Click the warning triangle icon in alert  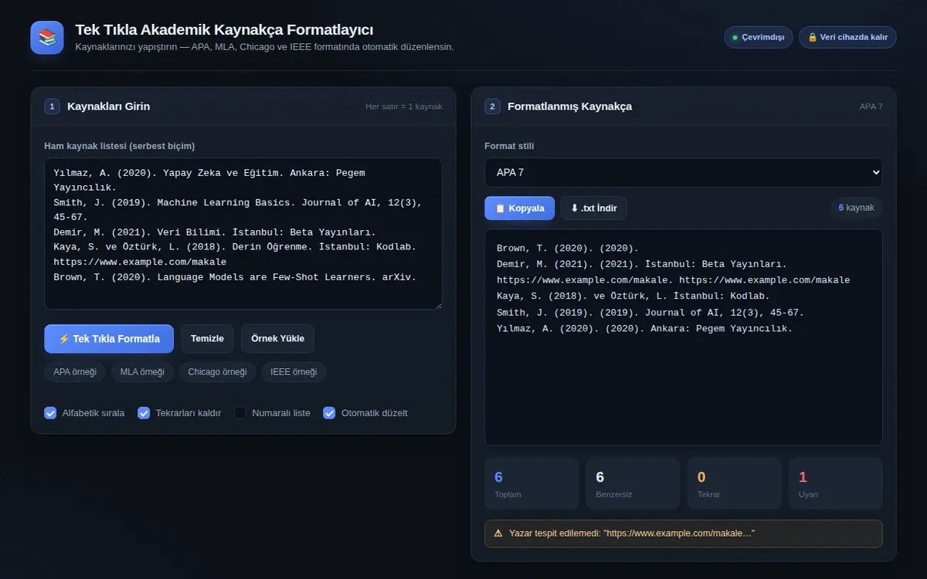[x=498, y=533]
